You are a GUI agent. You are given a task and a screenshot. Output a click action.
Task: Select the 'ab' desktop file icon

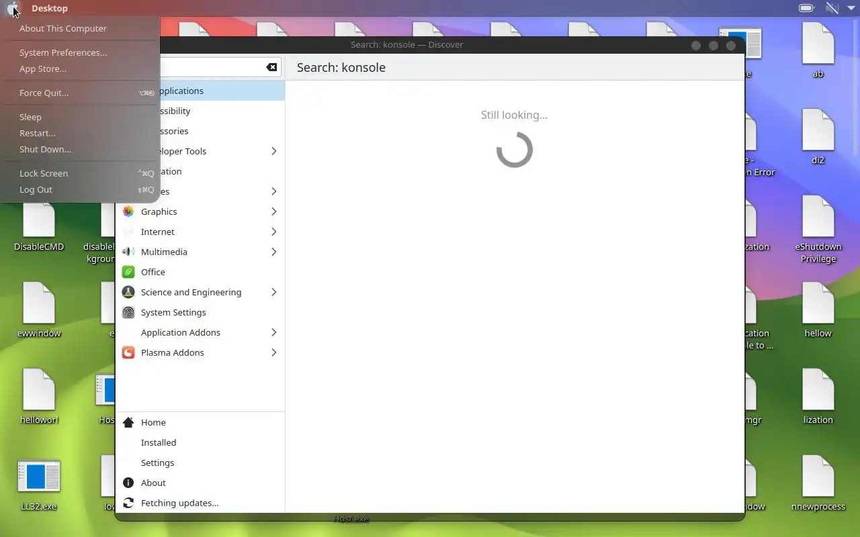click(818, 44)
